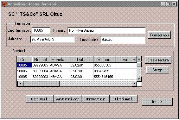Select invoice number 89999005 cell
Screen dimensions: 179x120
(x=41, y=65)
